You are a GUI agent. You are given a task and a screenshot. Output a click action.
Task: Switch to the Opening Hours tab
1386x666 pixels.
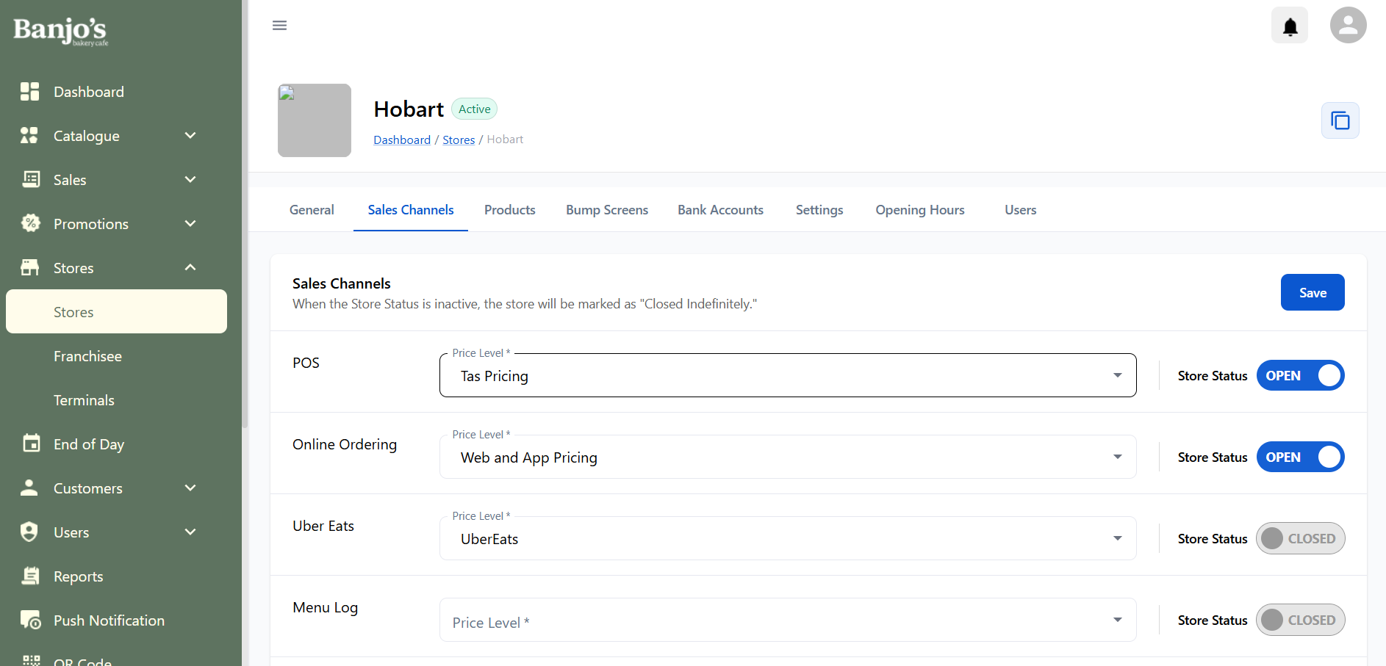(x=919, y=210)
